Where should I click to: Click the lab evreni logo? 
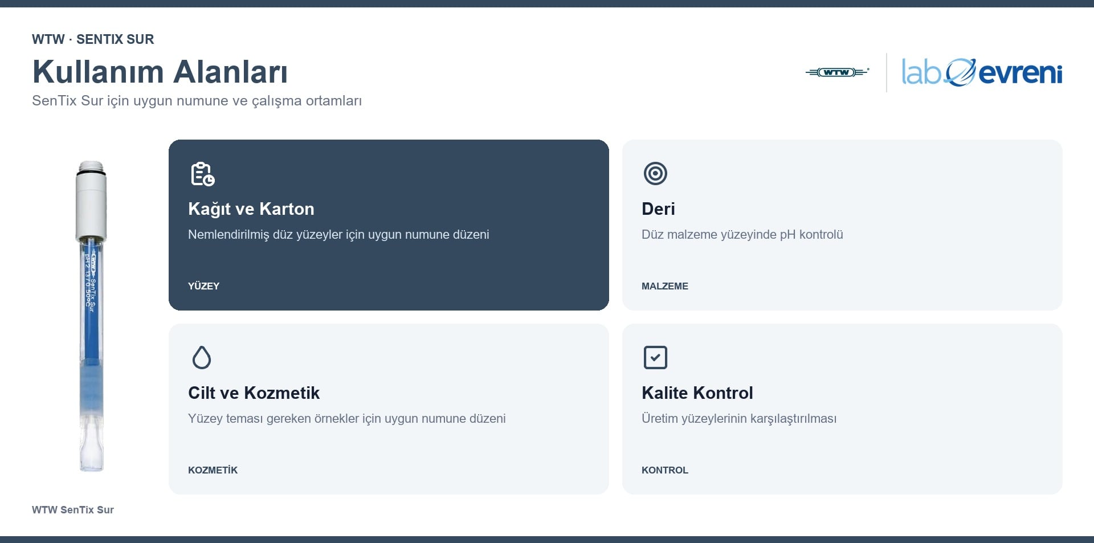(x=982, y=72)
